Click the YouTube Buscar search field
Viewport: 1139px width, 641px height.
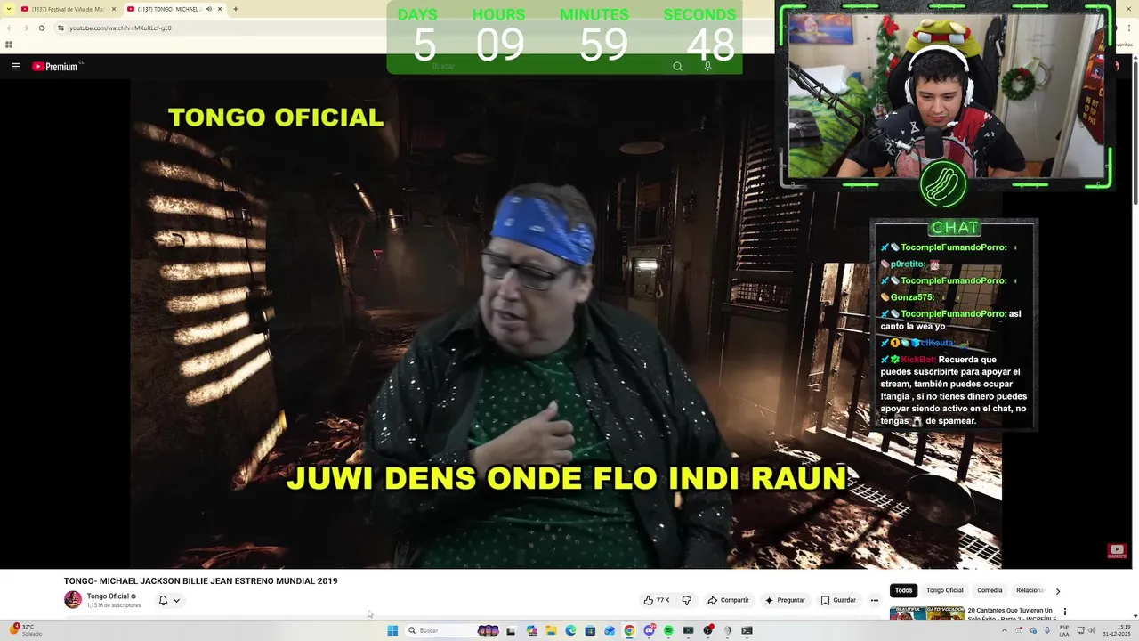point(543,66)
